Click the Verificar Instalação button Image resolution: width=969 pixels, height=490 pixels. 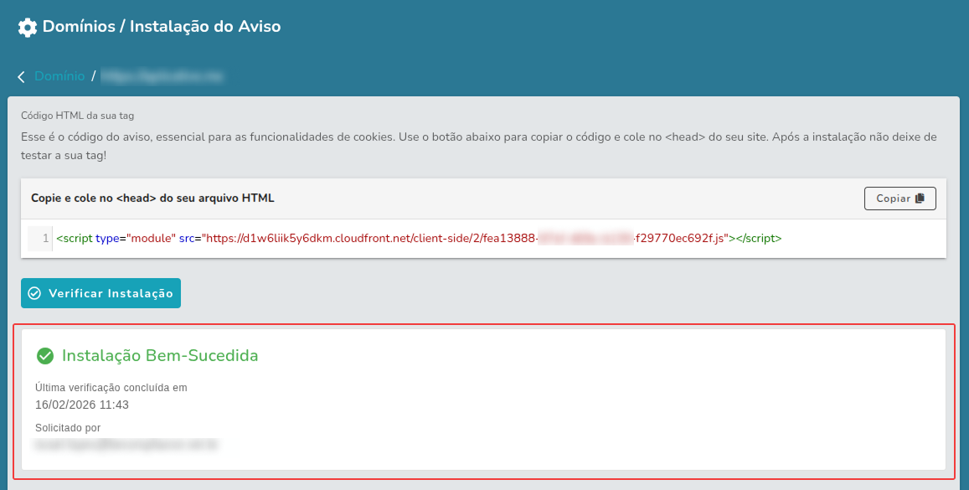pos(101,292)
